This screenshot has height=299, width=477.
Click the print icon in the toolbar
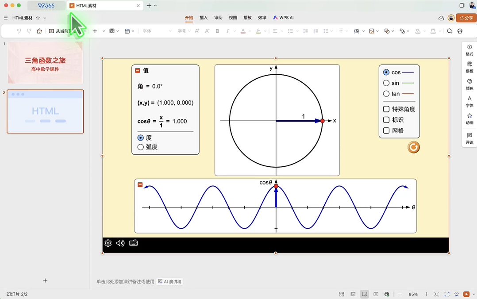[x=460, y=31]
